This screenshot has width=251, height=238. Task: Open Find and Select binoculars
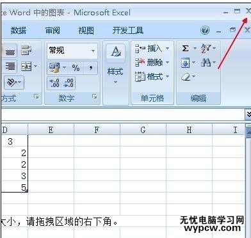[x=208, y=63]
